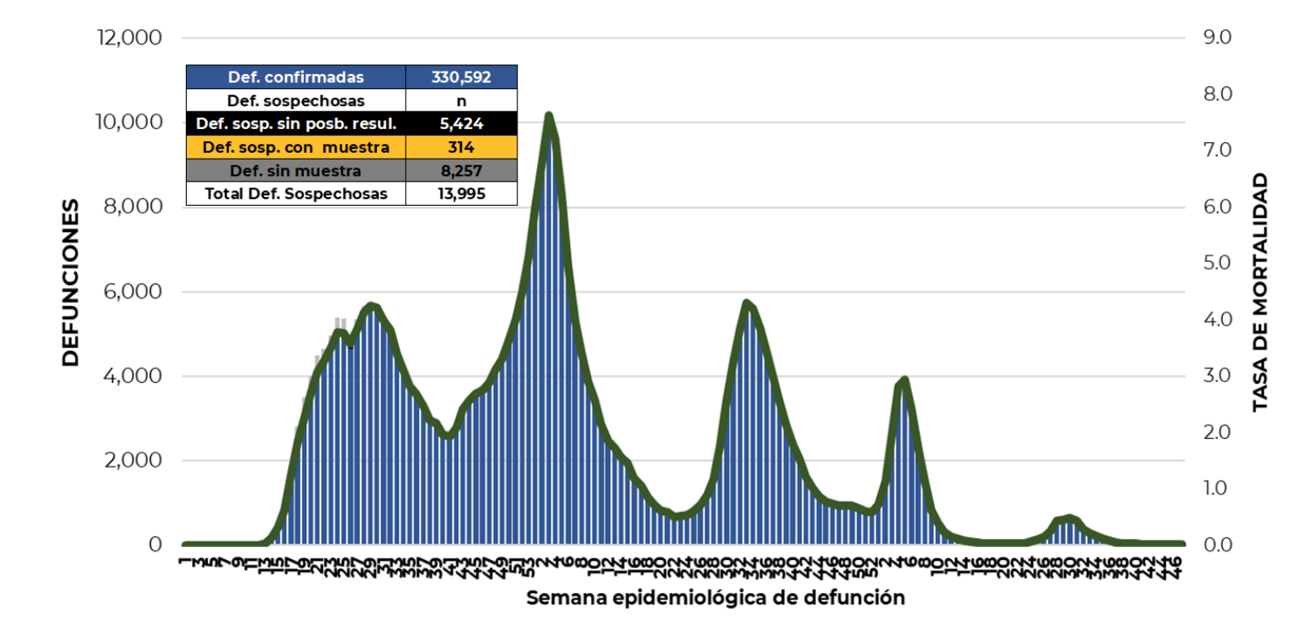This screenshot has width=1311, height=628.
Task: Click the 12,000 label on the left axis
Action: coord(130,38)
